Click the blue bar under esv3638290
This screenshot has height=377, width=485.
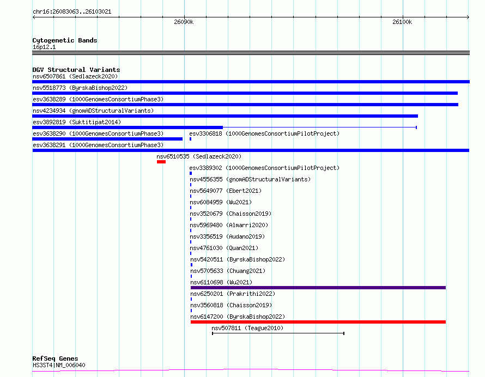coord(107,139)
